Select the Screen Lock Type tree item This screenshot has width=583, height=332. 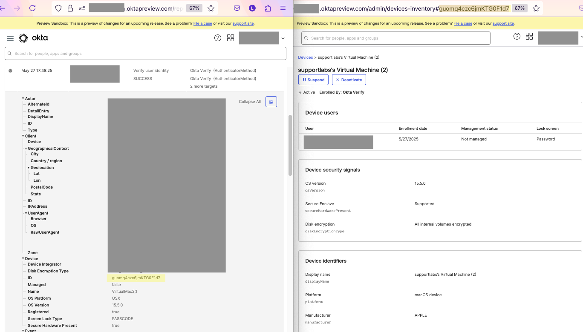[45, 319]
